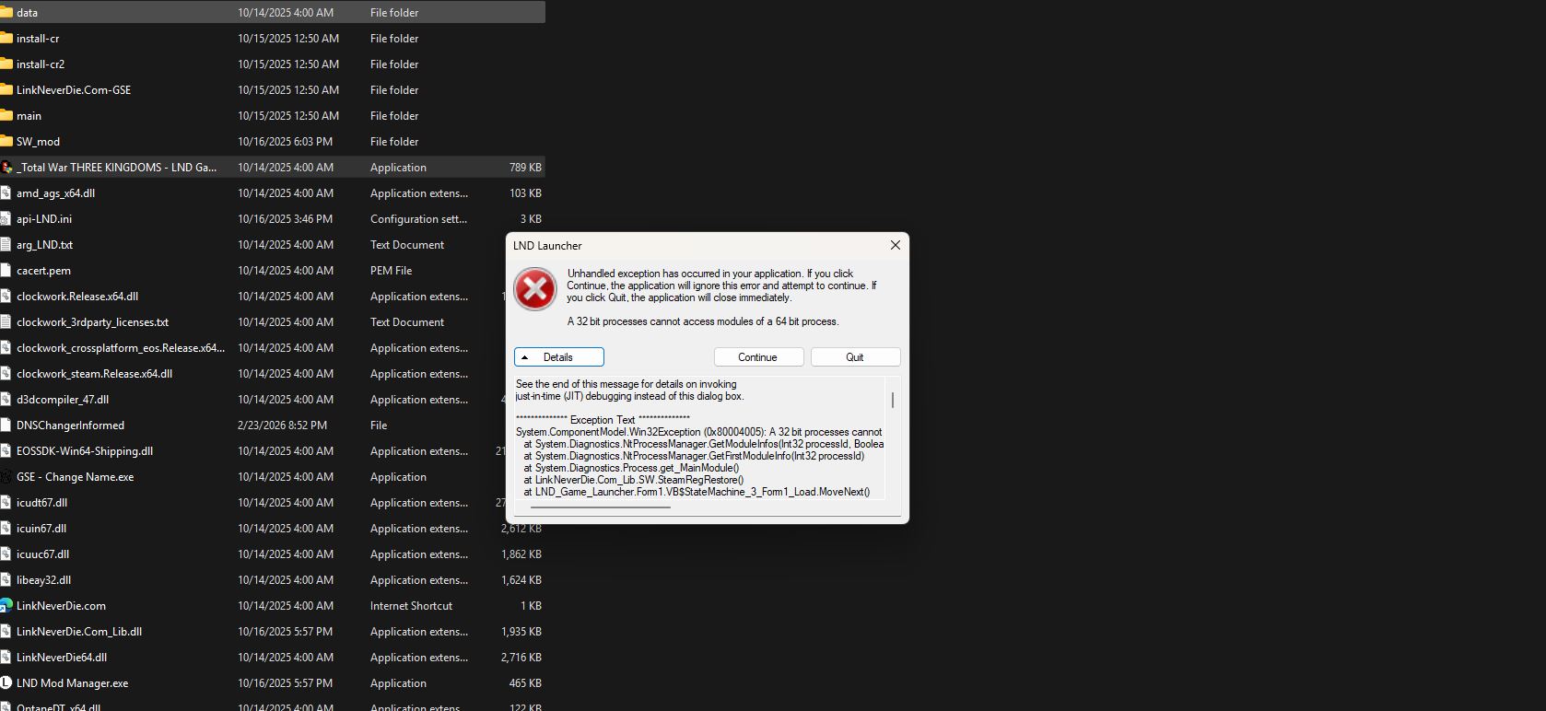Click the red error icon in dialog
The height and width of the screenshot is (711, 1546).
(x=535, y=290)
